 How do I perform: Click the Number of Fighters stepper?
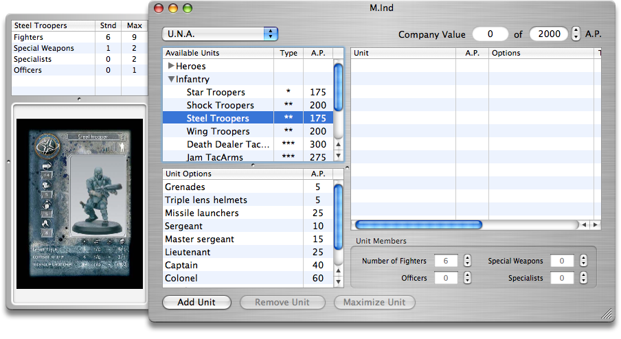[x=467, y=261]
